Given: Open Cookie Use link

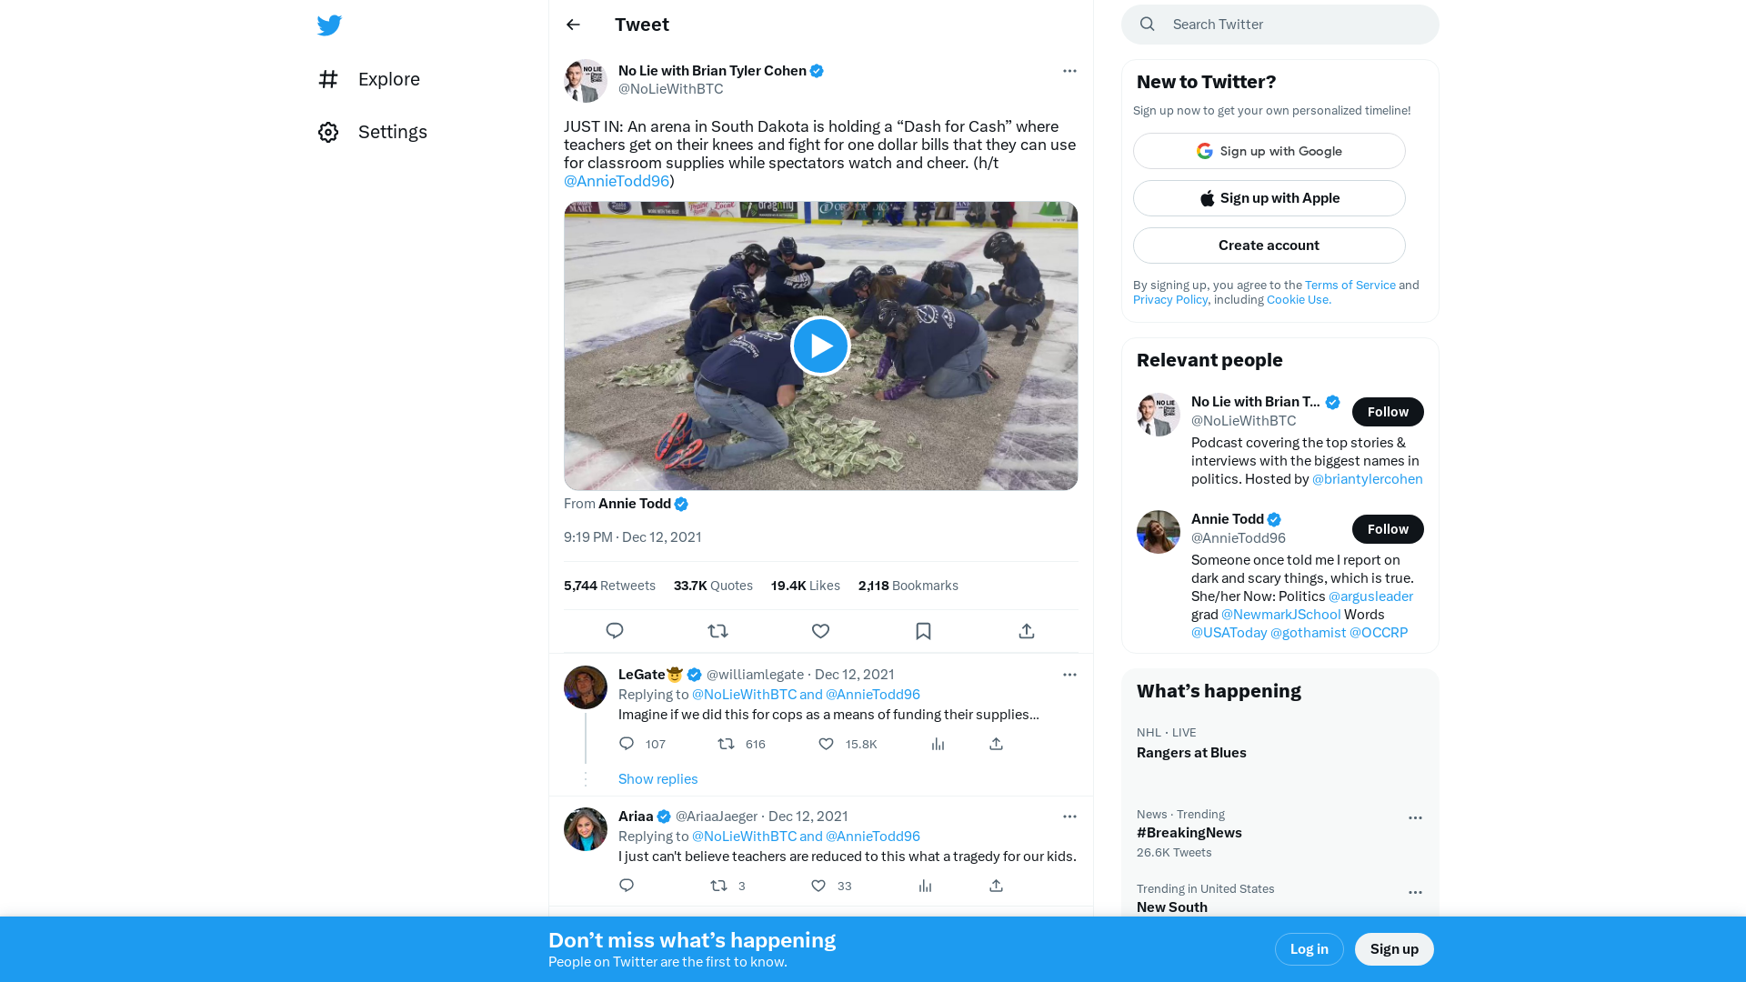Looking at the screenshot, I should pyautogui.click(x=1299, y=300).
